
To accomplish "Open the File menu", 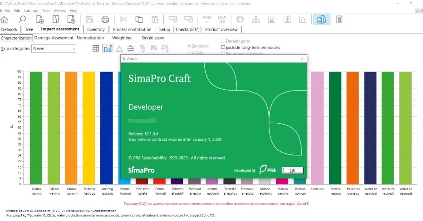I will [x=8, y=11].
